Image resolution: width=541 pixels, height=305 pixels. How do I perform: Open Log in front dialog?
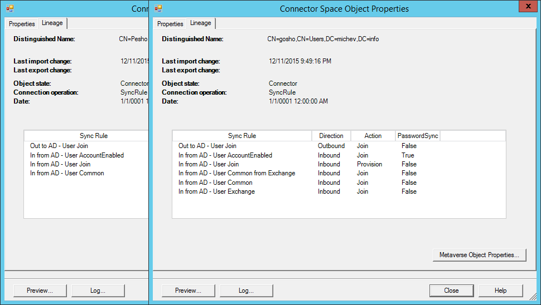(x=246, y=291)
